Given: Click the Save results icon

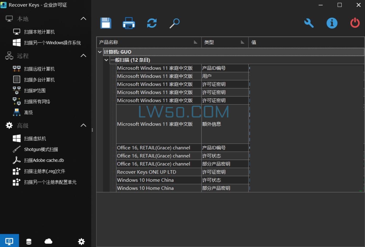Looking at the screenshot, I should coord(106,23).
